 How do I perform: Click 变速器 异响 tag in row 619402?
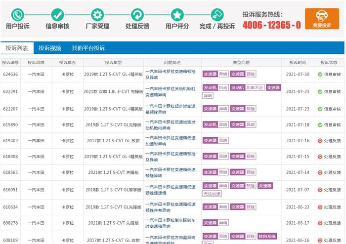pyautogui.click(x=216, y=140)
